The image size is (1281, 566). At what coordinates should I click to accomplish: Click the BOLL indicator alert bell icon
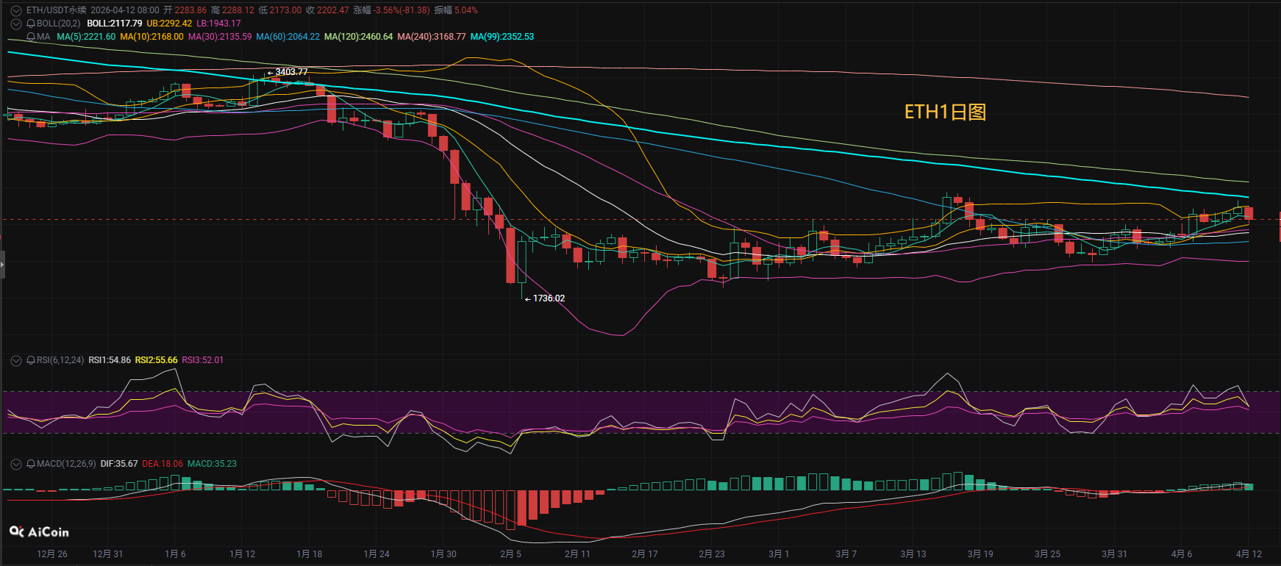point(31,24)
